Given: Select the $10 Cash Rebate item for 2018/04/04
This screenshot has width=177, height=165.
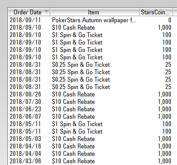Looking at the screenshot, I should (73, 154).
